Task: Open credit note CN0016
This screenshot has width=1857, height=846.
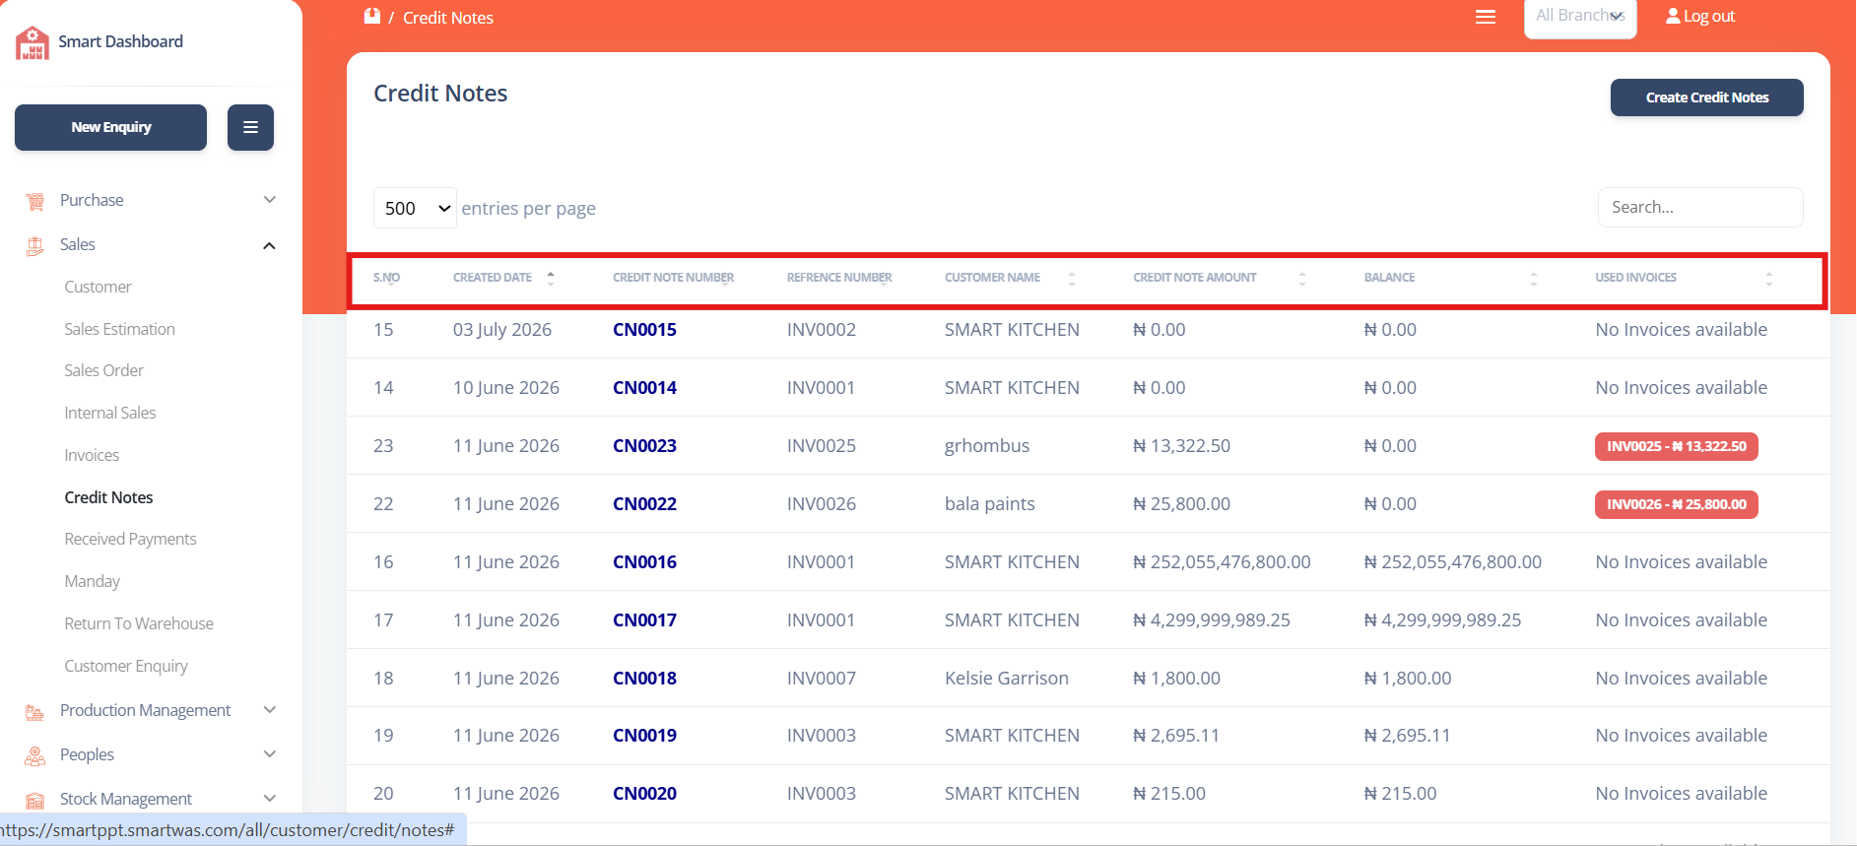Action: click(644, 562)
